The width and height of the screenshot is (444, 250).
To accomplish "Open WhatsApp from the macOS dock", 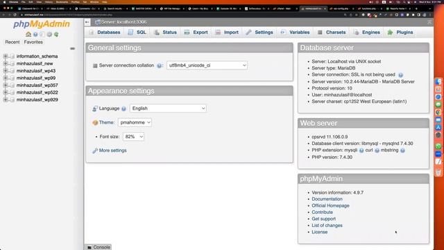I will pos(438,147).
